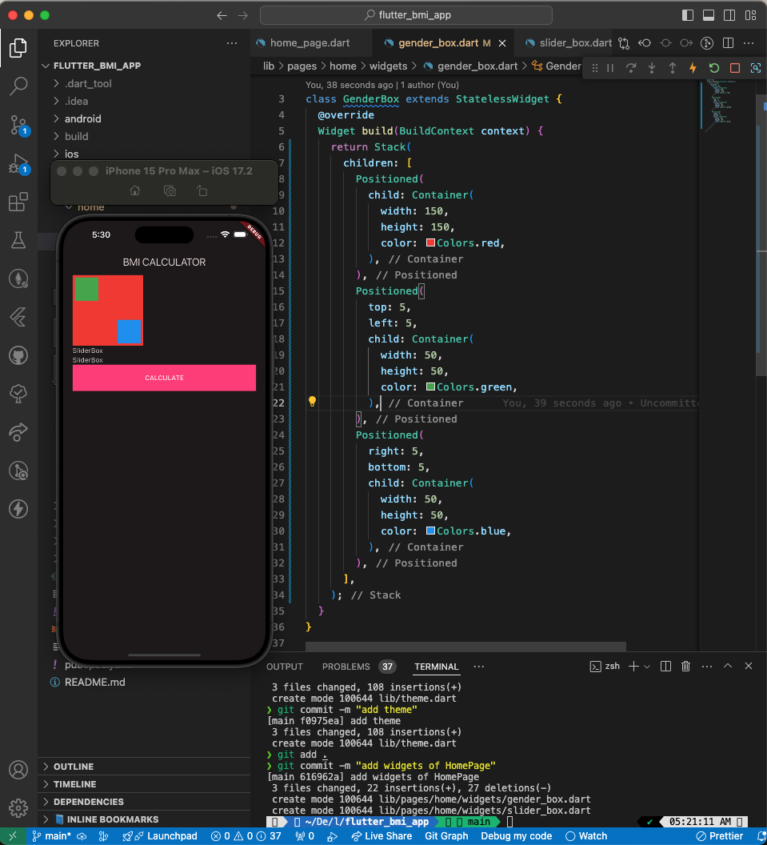This screenshot has width=767, height=845.
Task: Click the debug Step Over button
Action: tap(631, 68)
